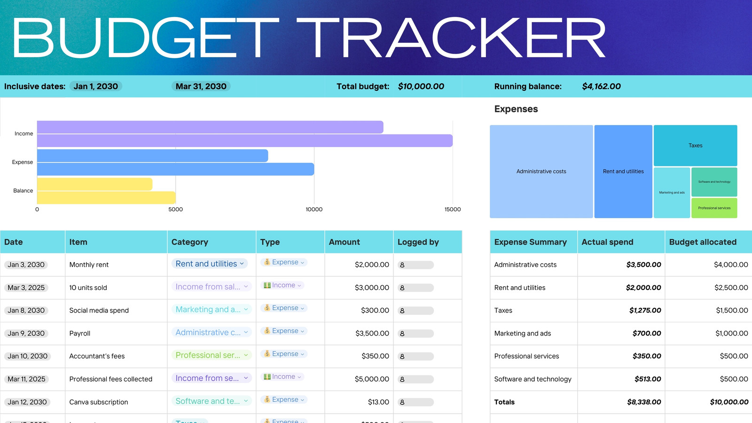
Task: Expand the Expense type dropdown for Payroll
Action: [x=284, y=331]
